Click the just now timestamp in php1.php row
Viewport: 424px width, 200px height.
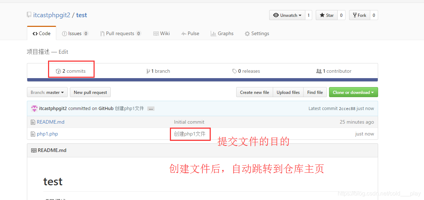click(365, 134)
